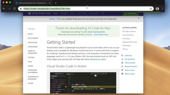
Task: Click the click to take survey link
Action: coord(101,35)
